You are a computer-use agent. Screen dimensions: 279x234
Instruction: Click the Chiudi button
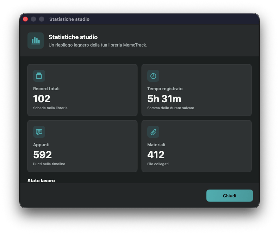coord(230,196)
